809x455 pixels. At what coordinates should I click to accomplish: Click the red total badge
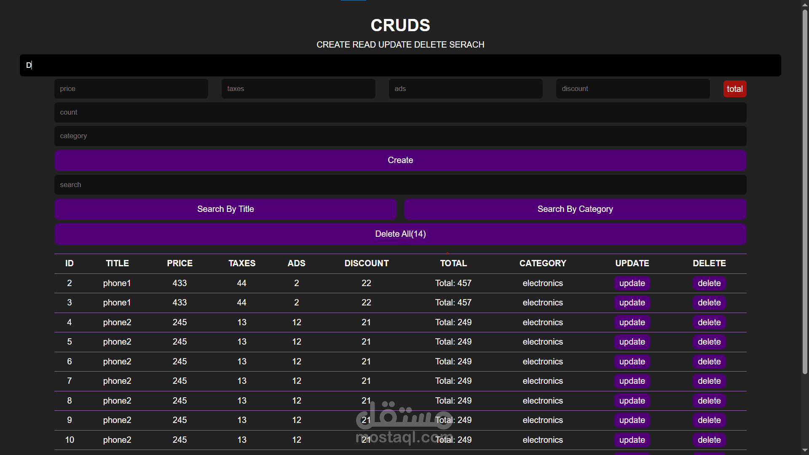pyautogui.click(x=734, y=89)
